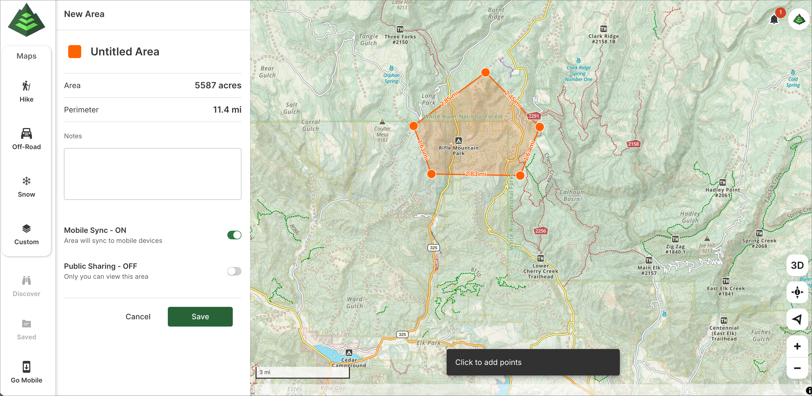The height and width of the screenshot is (396, 812).
Task: Click inside the Notes text box
Action: (153, 174)
